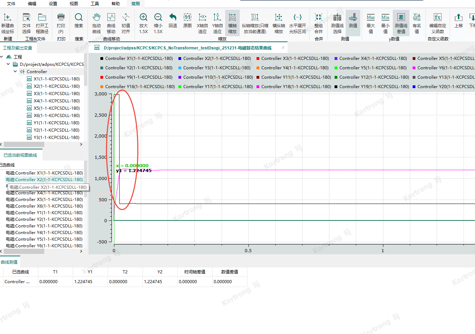Click the 放大 1.5X zoom-in icon
This screenshot has width=475, height=334.
pos(143,17)
